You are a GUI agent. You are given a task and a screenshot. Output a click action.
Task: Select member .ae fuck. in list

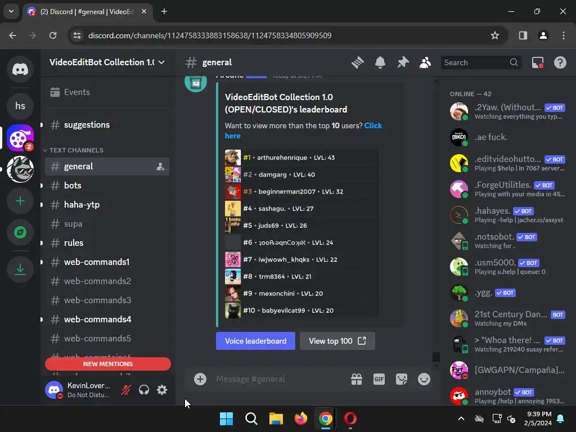(x=508, y=137)
